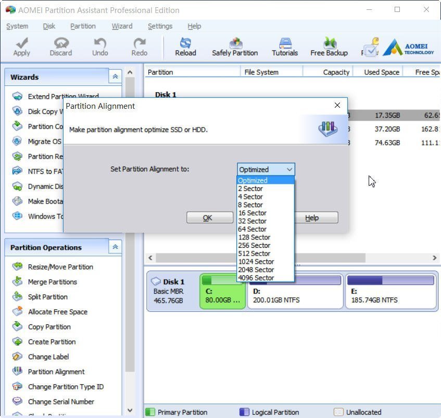Open the Wizard menu
This screenshot has width=441, height=418.
point(122,26)
